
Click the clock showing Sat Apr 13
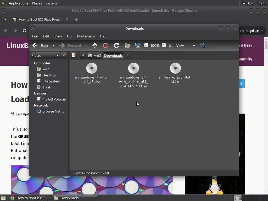[254, 3]
